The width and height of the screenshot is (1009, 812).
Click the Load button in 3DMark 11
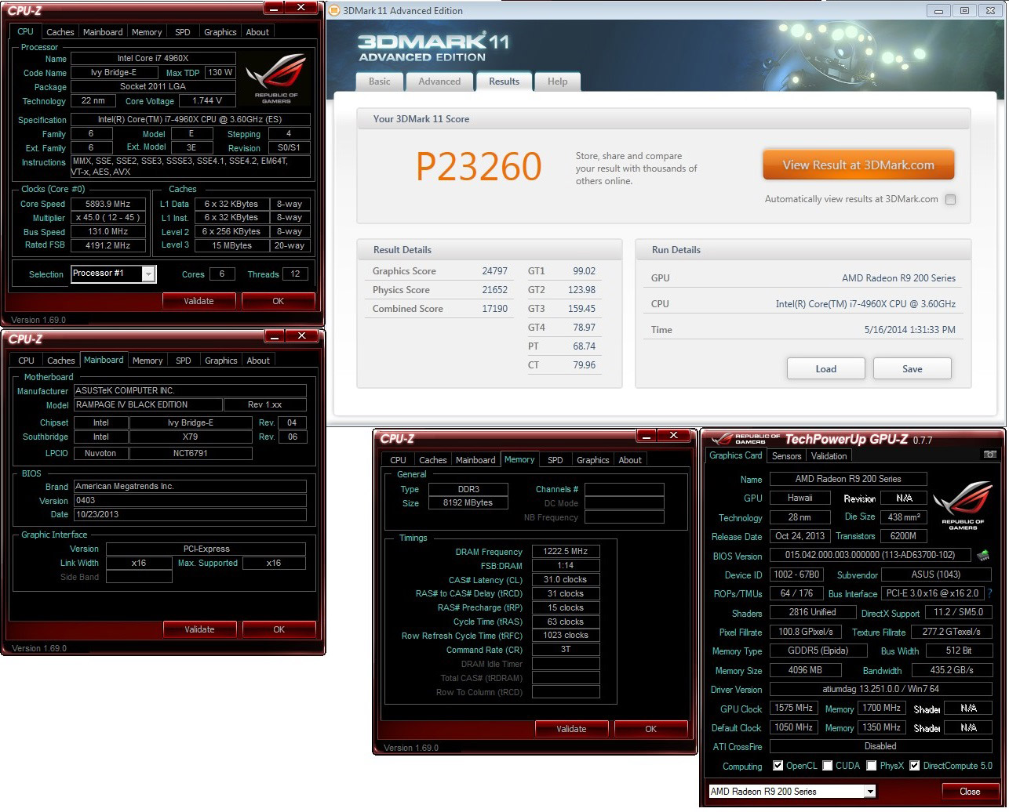[x=825, y=368]
